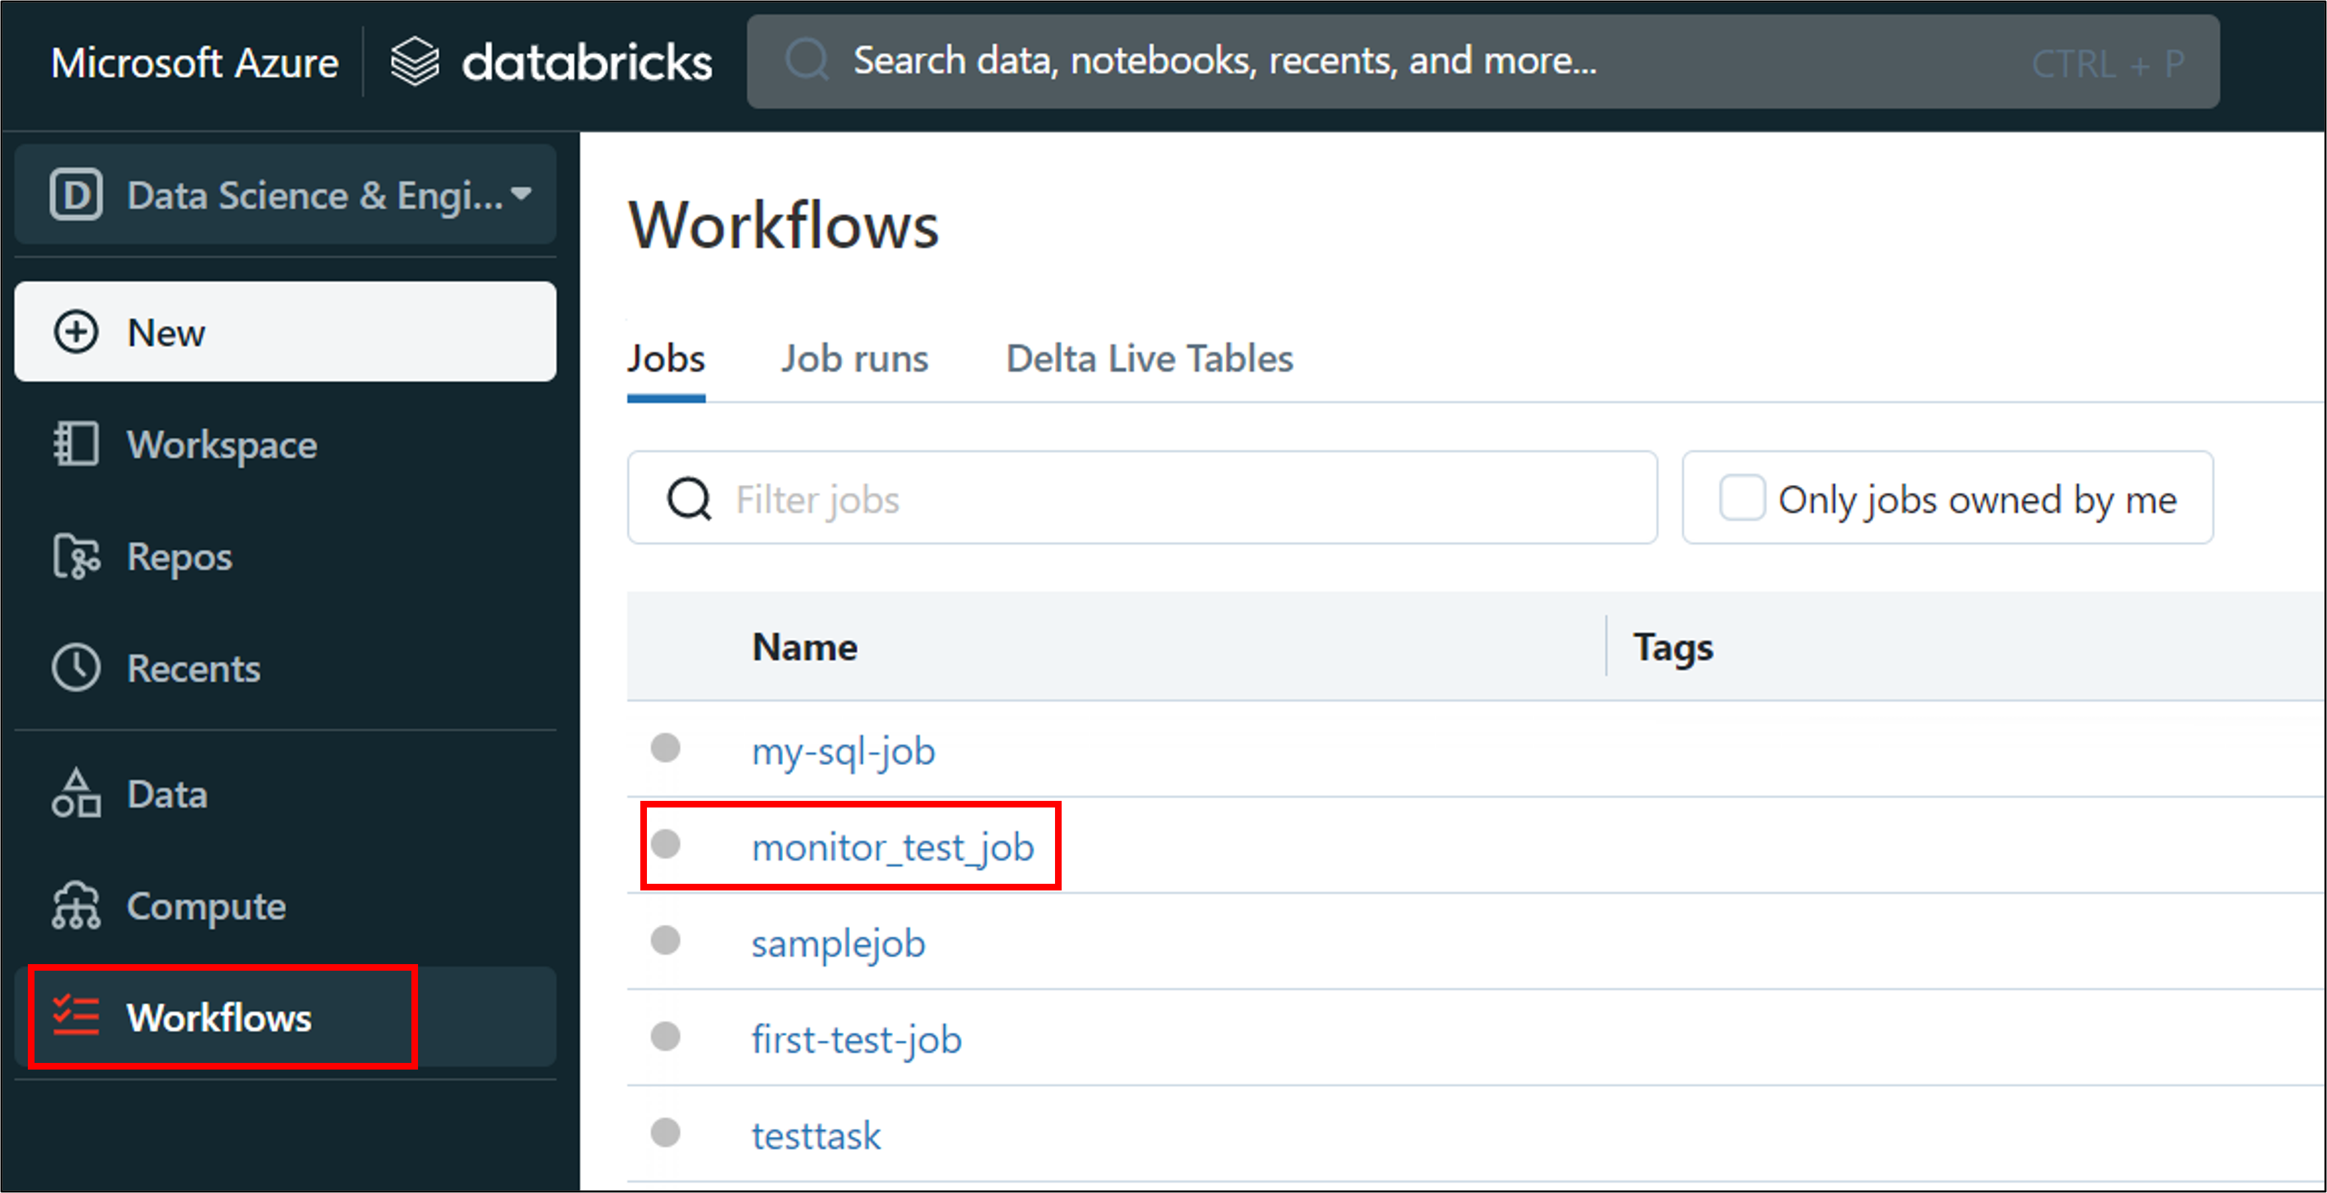Click the Compute cluster icon

[76, 906]
